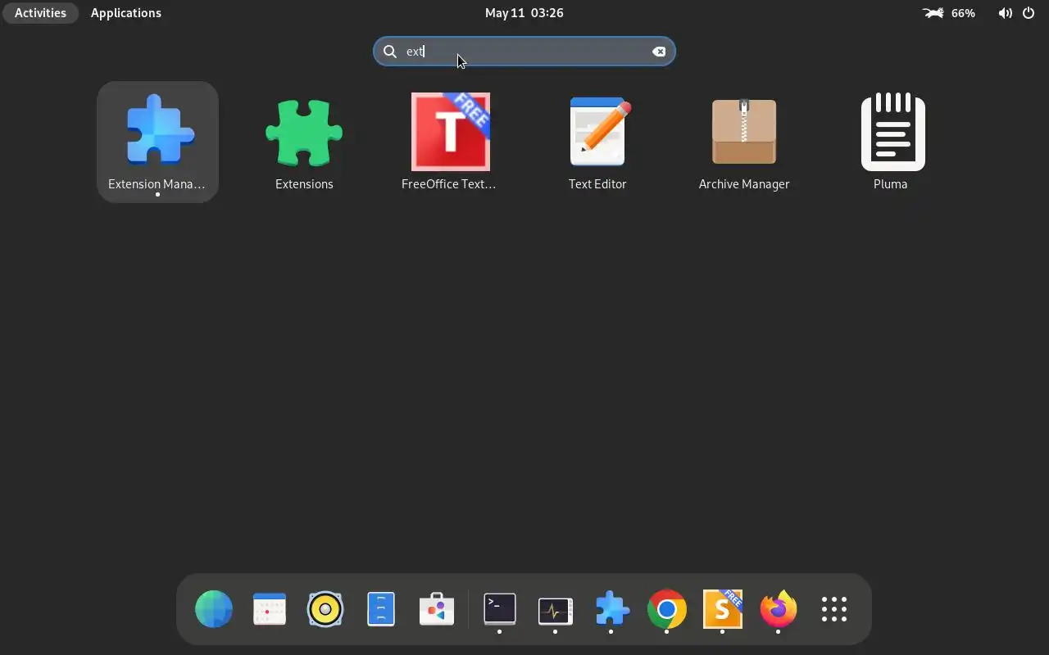The image size is (1049, 655).
Task: Clear the search field text
Action: (x=659, y=52)
